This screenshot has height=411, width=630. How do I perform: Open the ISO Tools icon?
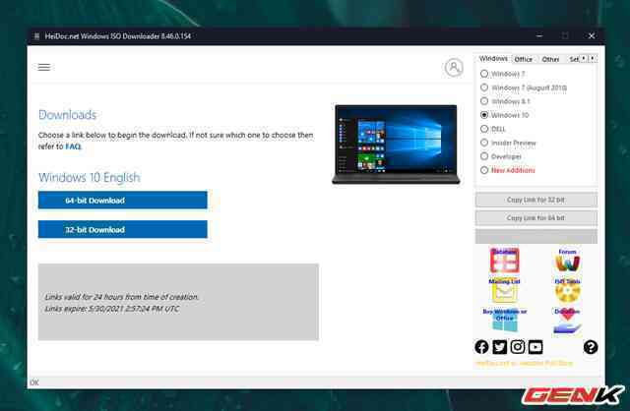pos(567,290)
